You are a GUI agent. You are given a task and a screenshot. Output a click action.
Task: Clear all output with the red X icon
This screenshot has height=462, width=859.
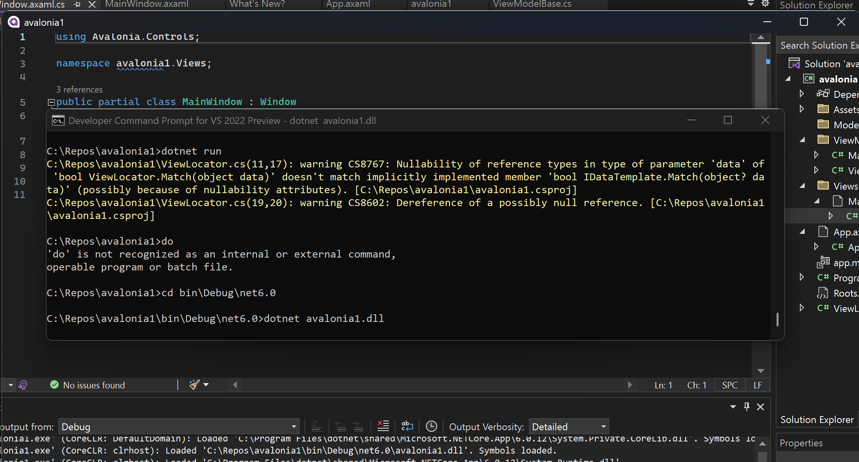383,426
